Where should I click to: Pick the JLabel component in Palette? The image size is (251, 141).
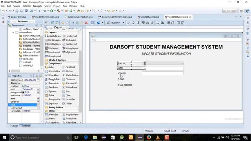click(x=50, y=67)
